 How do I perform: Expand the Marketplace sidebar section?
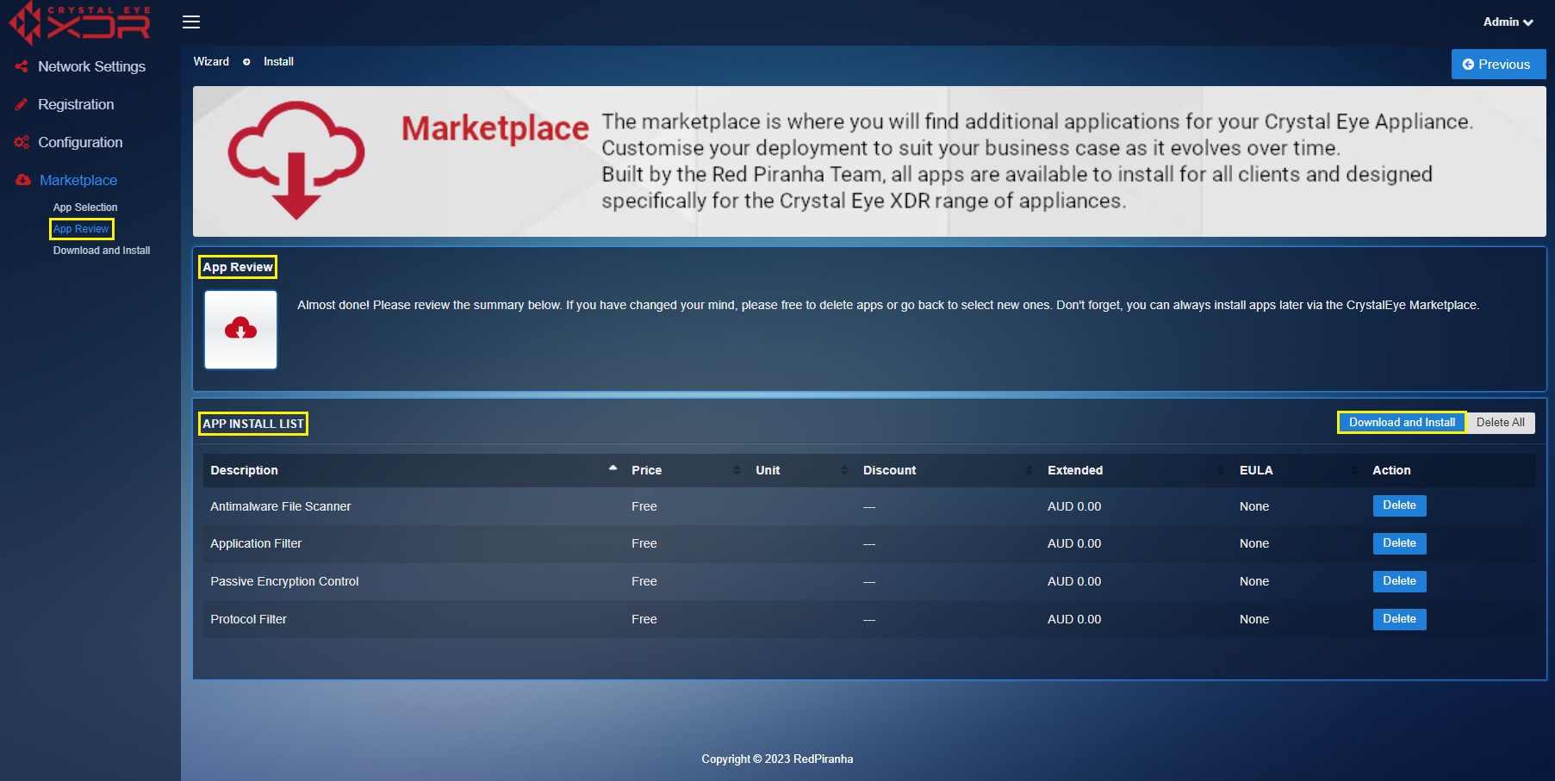78,180
